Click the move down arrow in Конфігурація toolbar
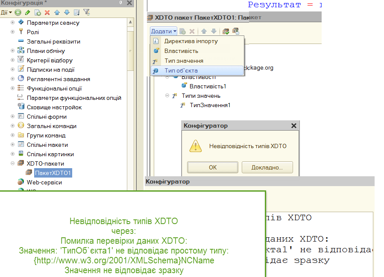The image size is (384, 277). pyautogui.click(x=66, y=13)
